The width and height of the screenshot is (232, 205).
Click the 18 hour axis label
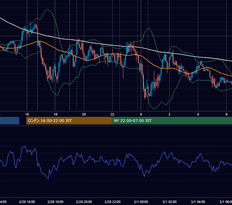(55, 114)
